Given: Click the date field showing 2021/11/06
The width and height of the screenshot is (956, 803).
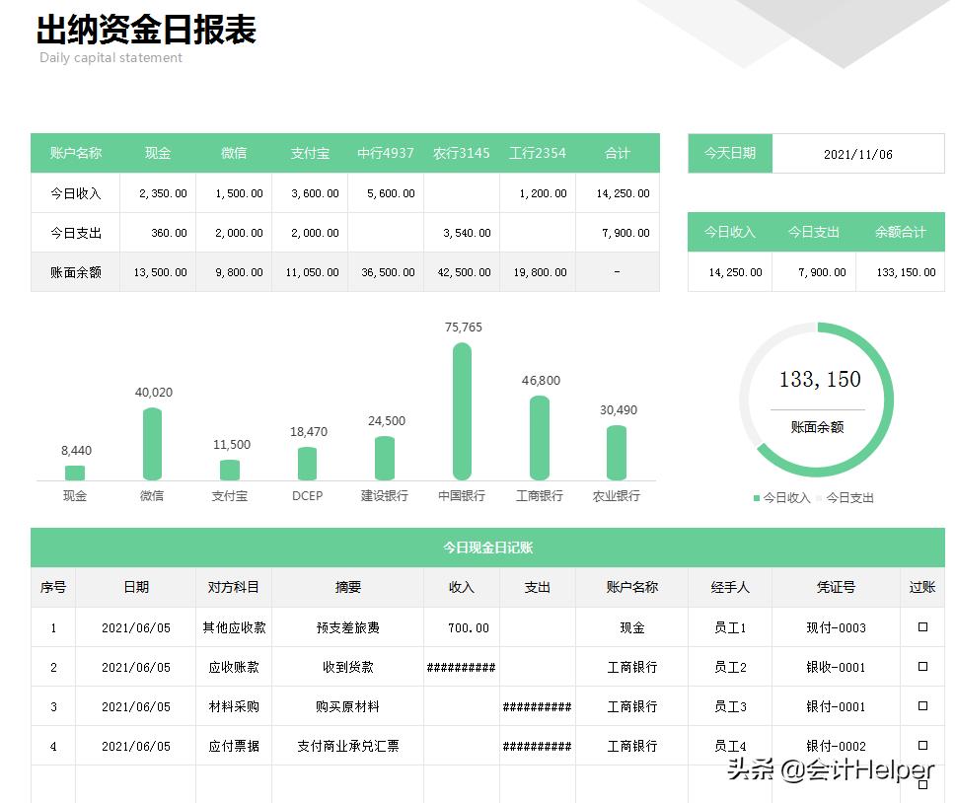Looking at the screenshot, I should pyautogui.click(x=856, y=153).
